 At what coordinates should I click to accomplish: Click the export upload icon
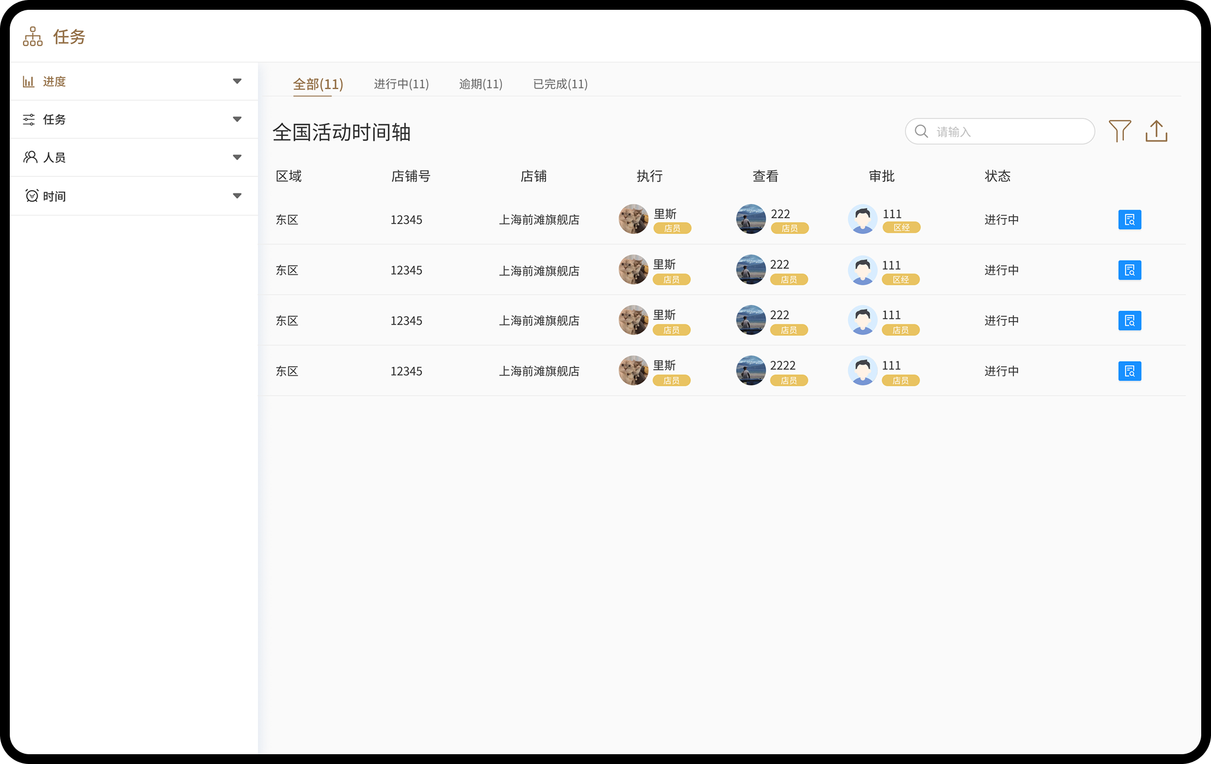1156,131
